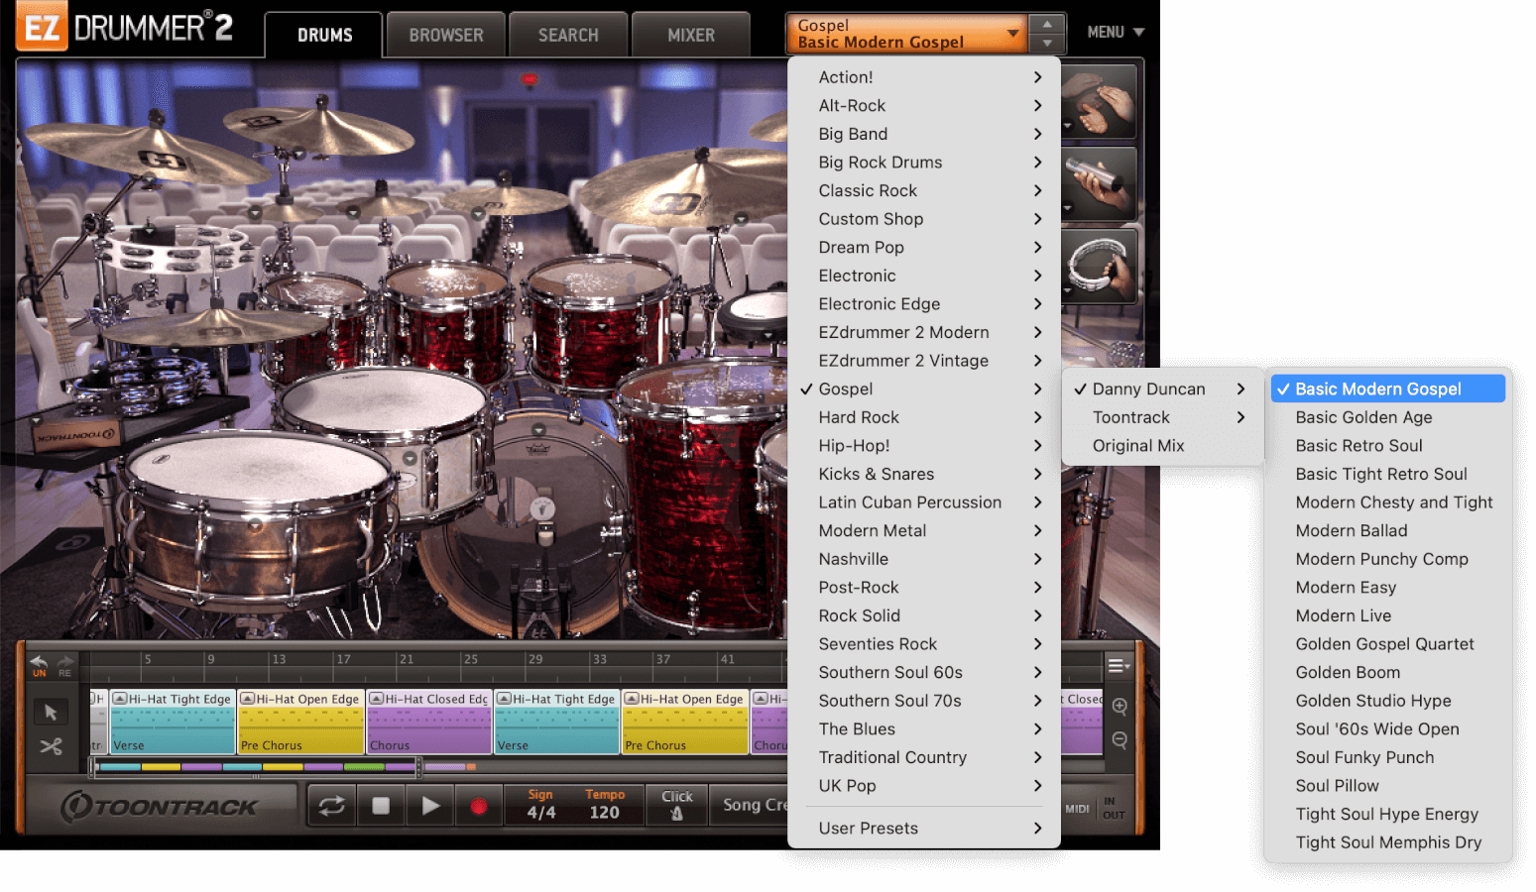Open power-hand icon on Hi-Hat Closed Edge block

tap(377, 699)
